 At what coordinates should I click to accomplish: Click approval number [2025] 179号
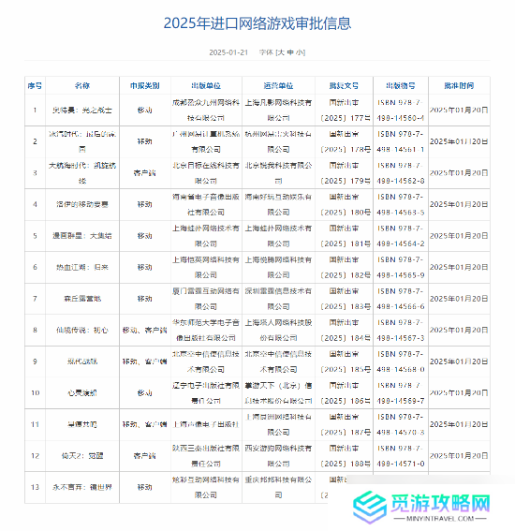[346, 181]
